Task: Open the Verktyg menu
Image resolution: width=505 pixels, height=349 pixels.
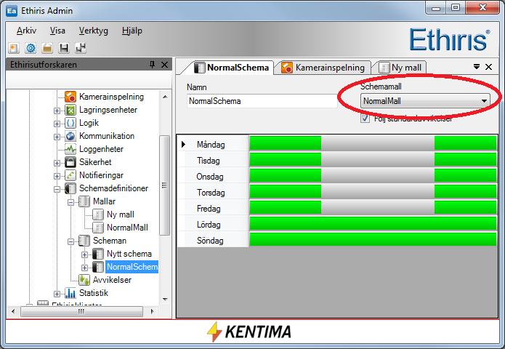Action: [94, 31]
